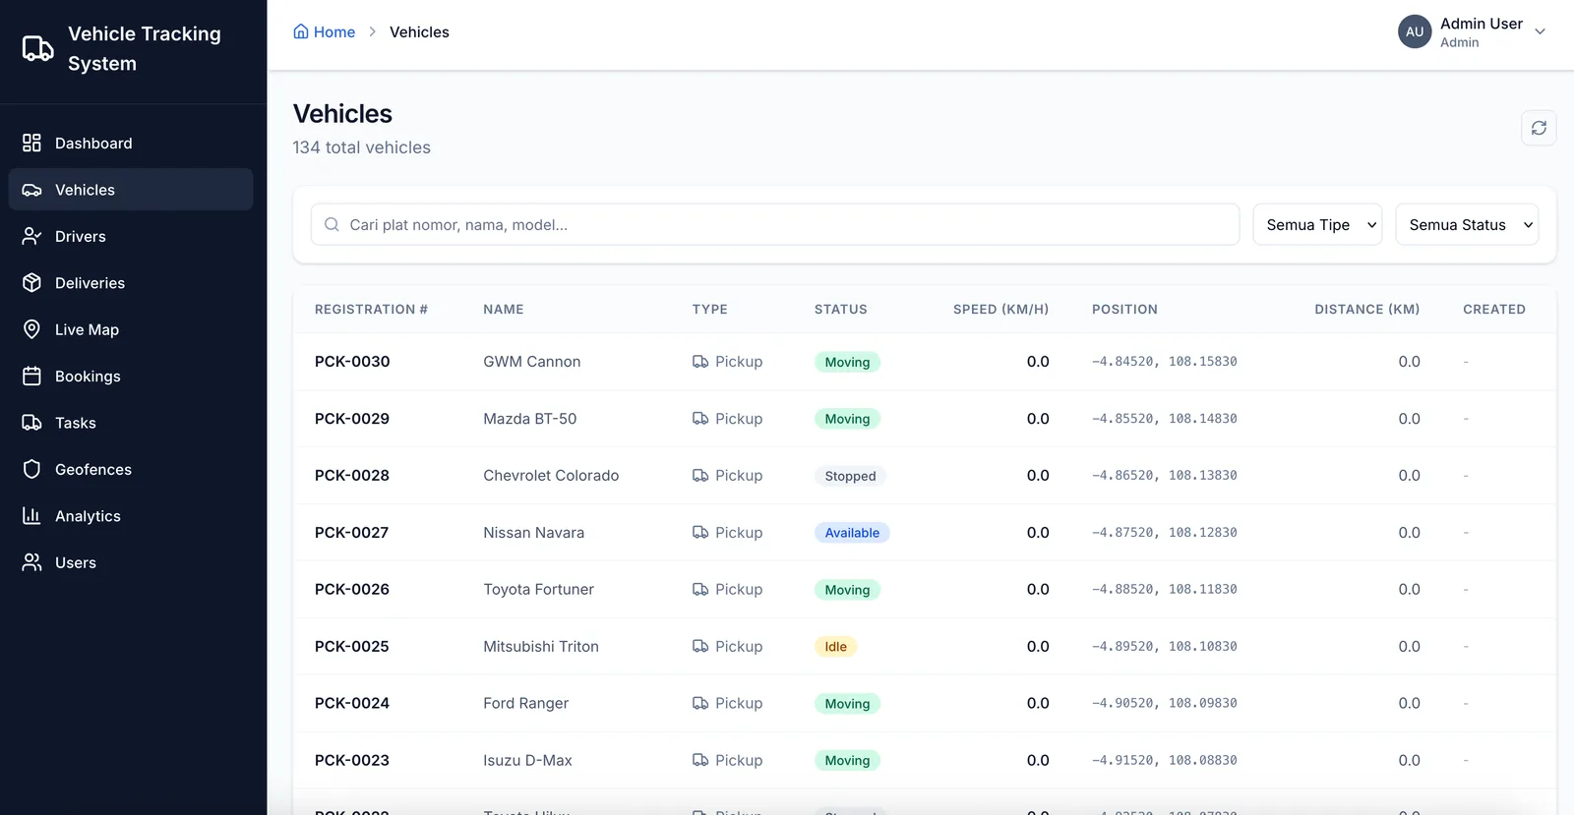Click the search magnifier icon
The height and width of the screenshot is (815, 1574).
coord(332,224)
